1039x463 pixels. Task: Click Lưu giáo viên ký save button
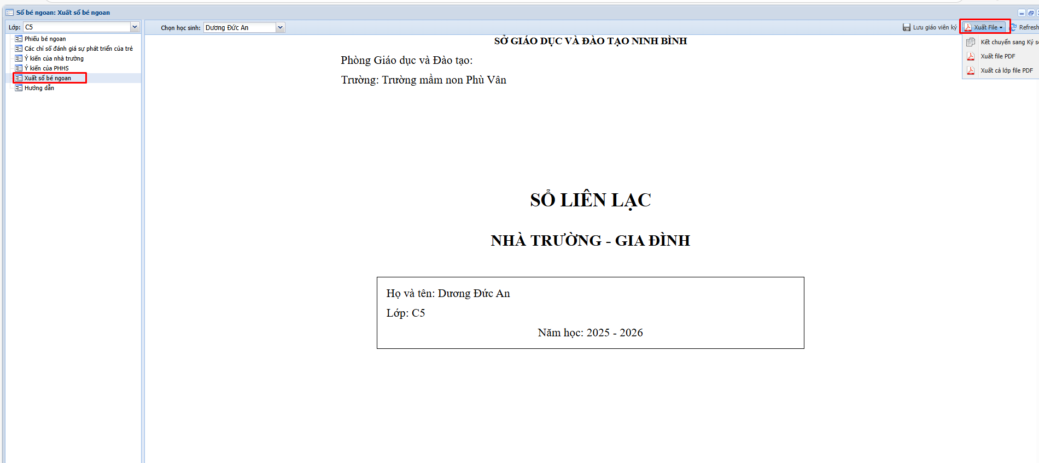point(930,27)
